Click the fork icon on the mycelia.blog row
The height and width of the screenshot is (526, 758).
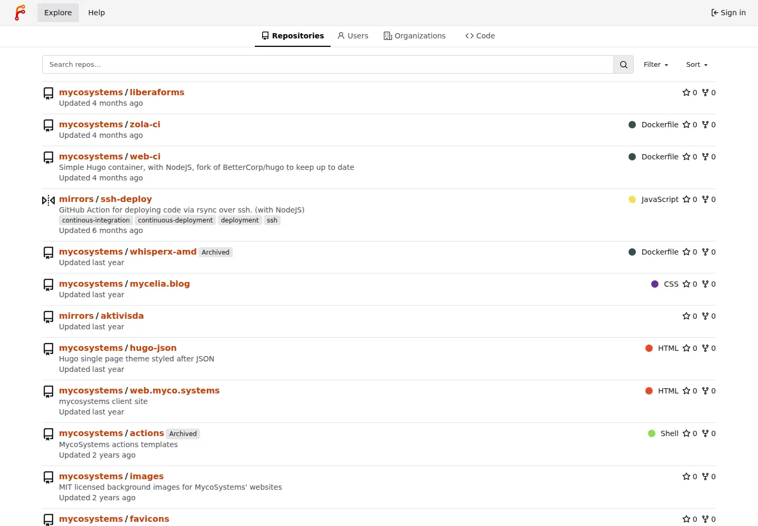(705, 284)
